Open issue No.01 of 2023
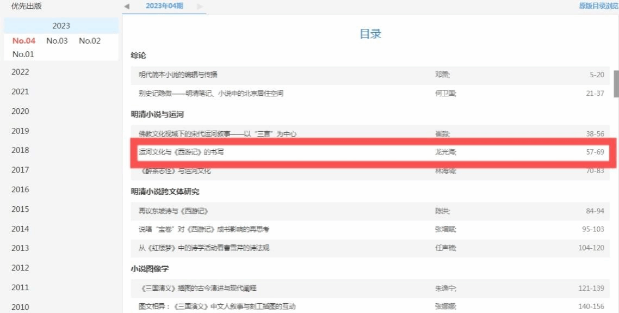Viewport: 619px width, 313px height. click(23, 54)
